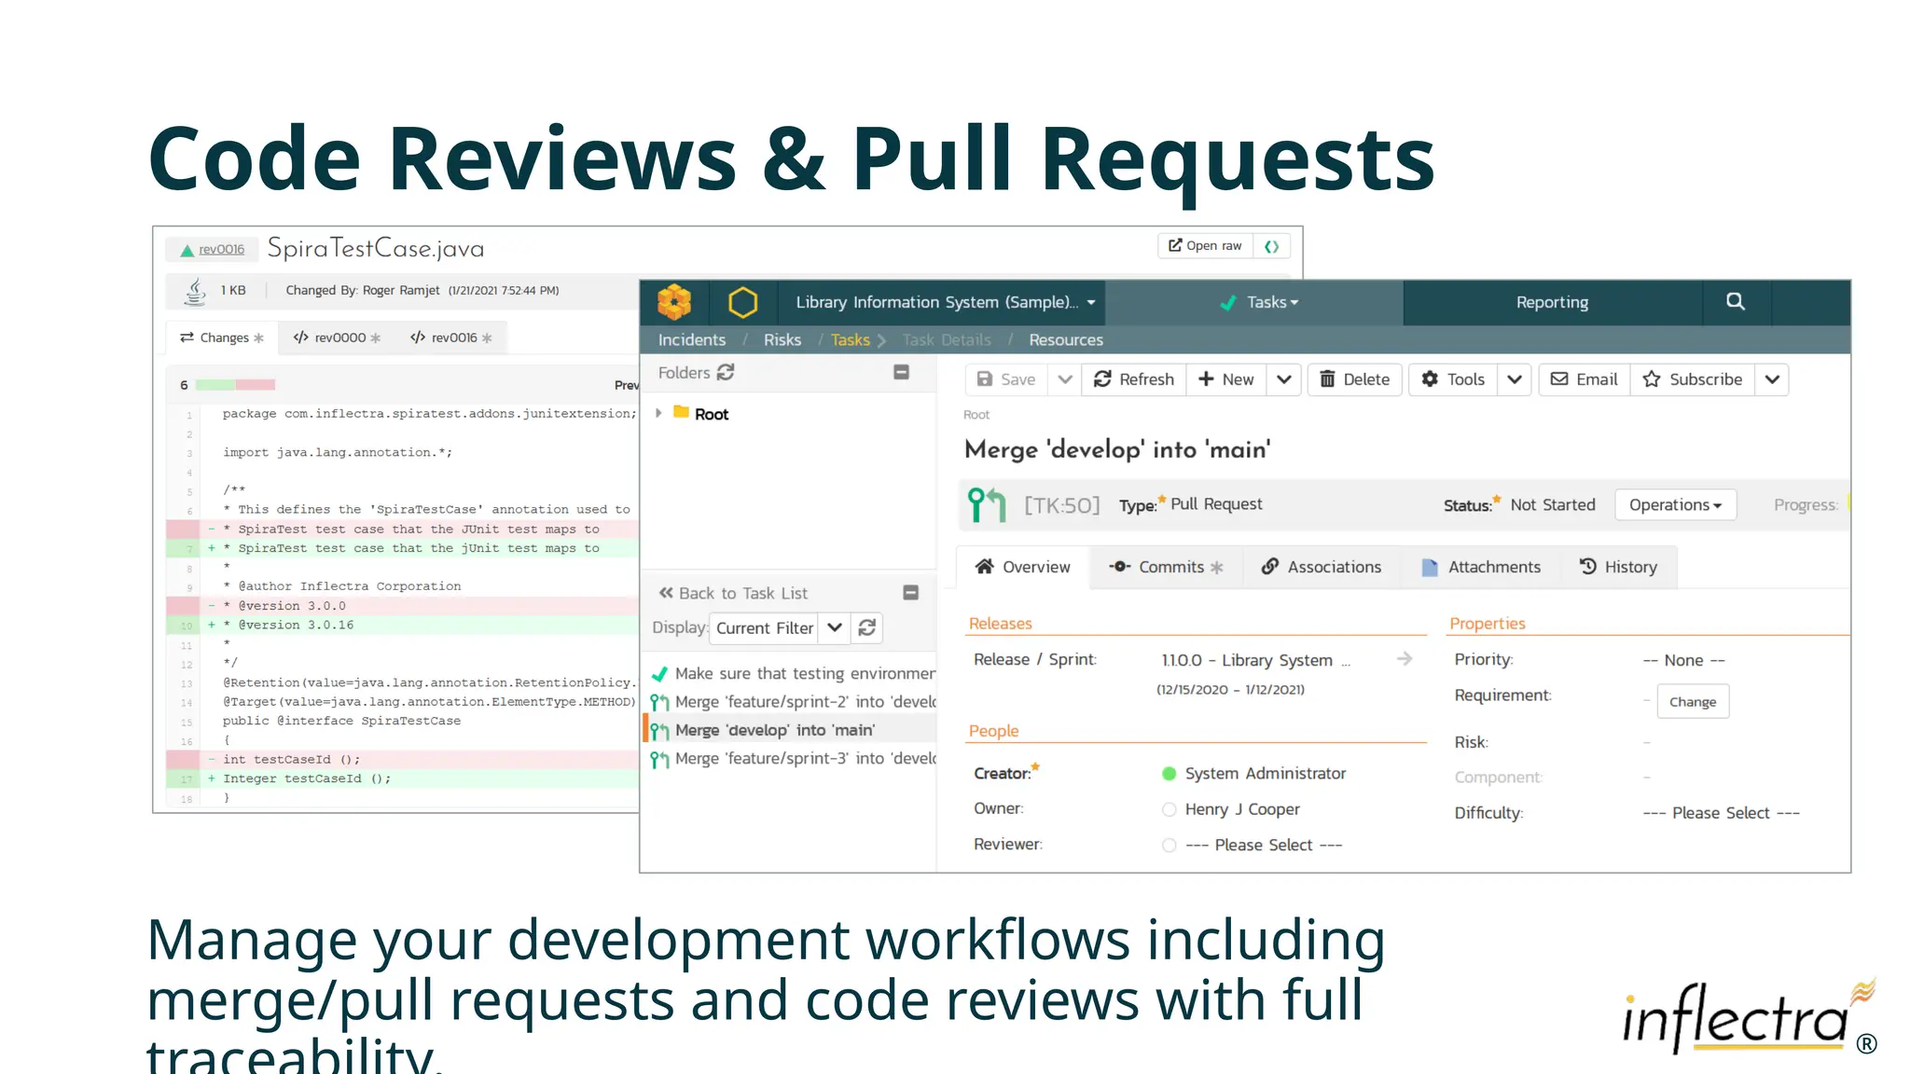Open Resources in the breadcrumb bar
The height and width of the screenshot is (1074, 1910).
(1065, 339)
